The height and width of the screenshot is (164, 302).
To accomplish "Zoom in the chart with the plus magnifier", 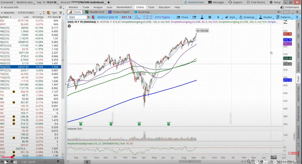I will coord(253,161).
